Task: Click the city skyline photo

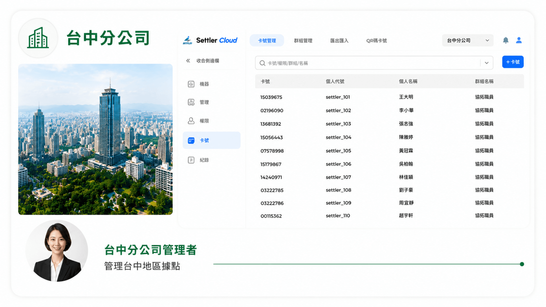Action: (95, 139)
